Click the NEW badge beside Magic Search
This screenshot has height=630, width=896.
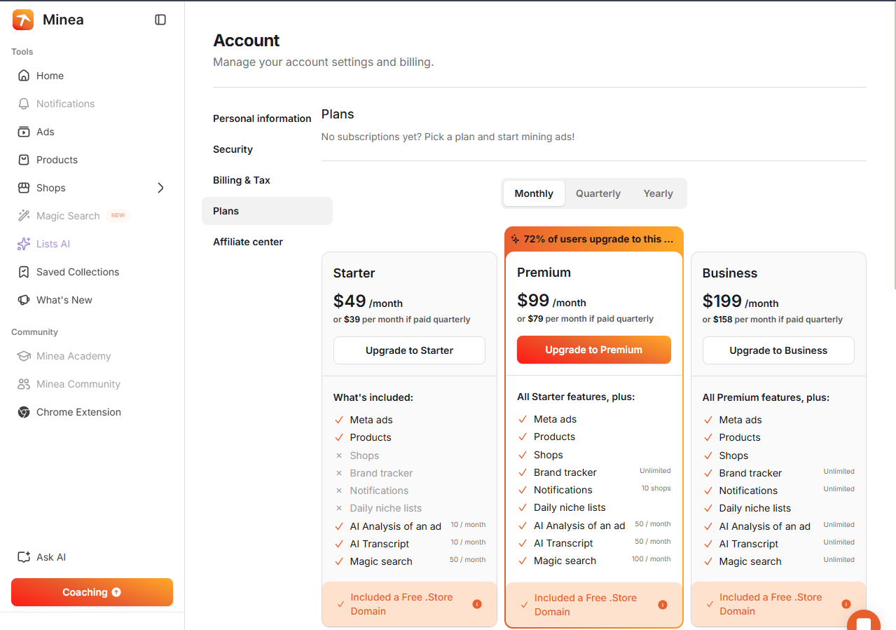(118, 216)
